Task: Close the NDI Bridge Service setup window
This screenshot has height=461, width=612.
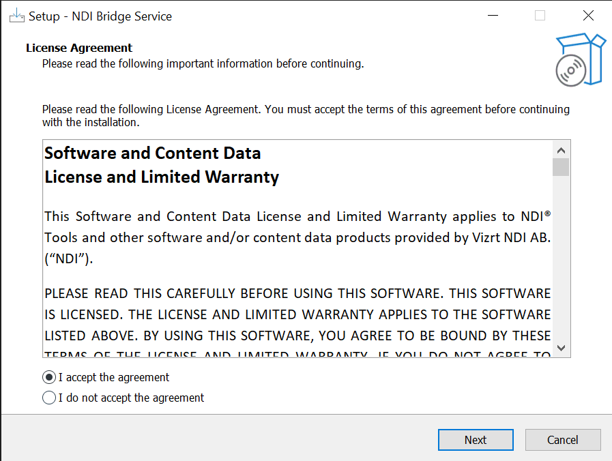Action: [x=588, y=16]
